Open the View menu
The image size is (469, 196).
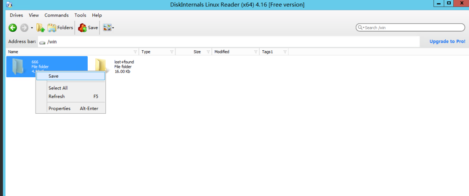tap(34, 15)
